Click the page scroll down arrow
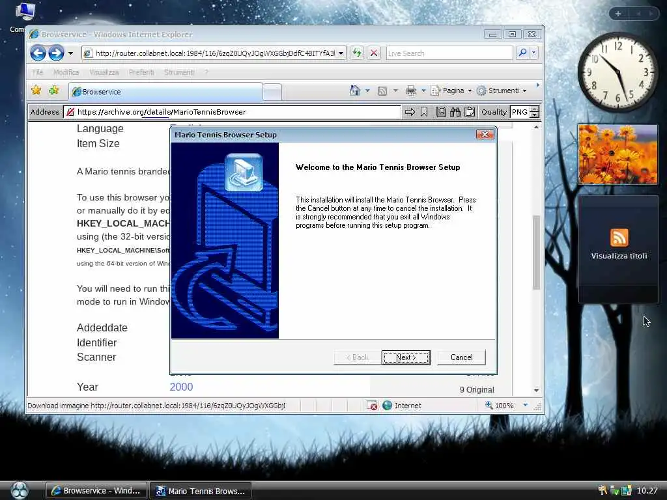 click(536, 391)
